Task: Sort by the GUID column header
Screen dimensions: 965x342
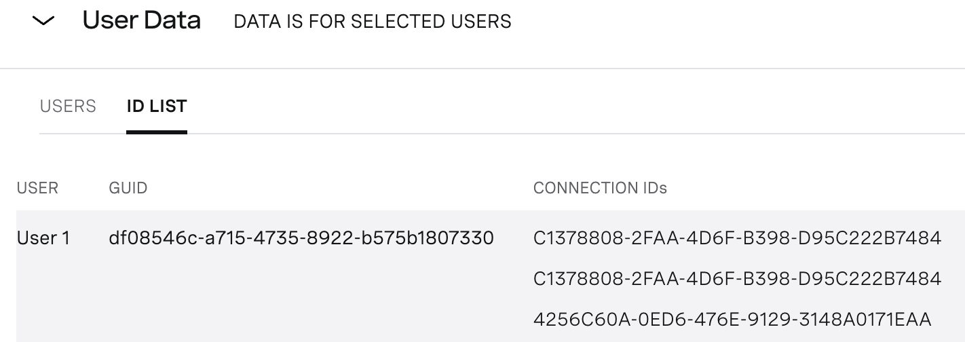Action: point(128,188)
